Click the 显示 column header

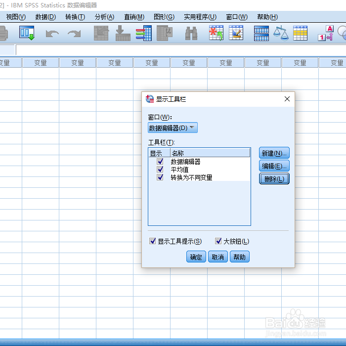click(x=159, y=153)
